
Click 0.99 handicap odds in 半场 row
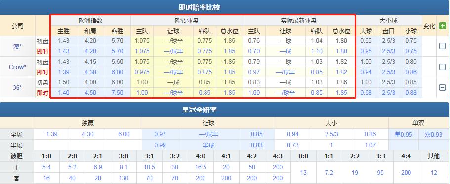point(160,145)
